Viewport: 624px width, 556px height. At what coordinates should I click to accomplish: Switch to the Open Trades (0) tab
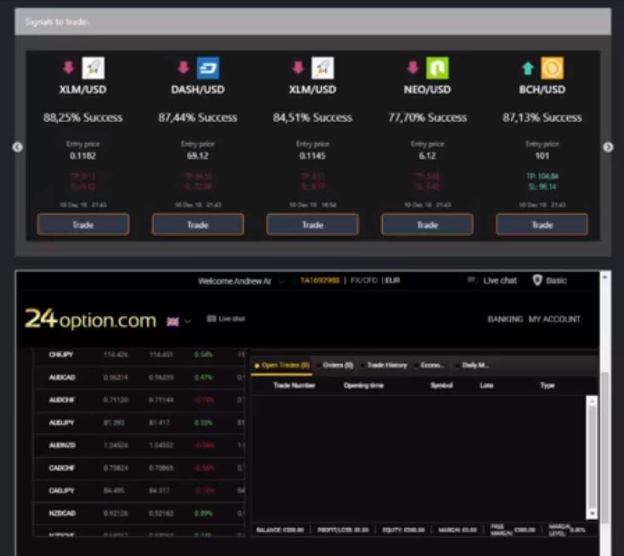point(282,366)
